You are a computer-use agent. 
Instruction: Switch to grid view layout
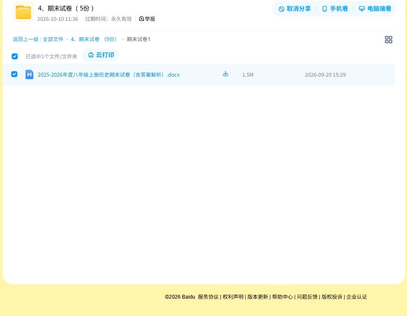coord(388,39)
